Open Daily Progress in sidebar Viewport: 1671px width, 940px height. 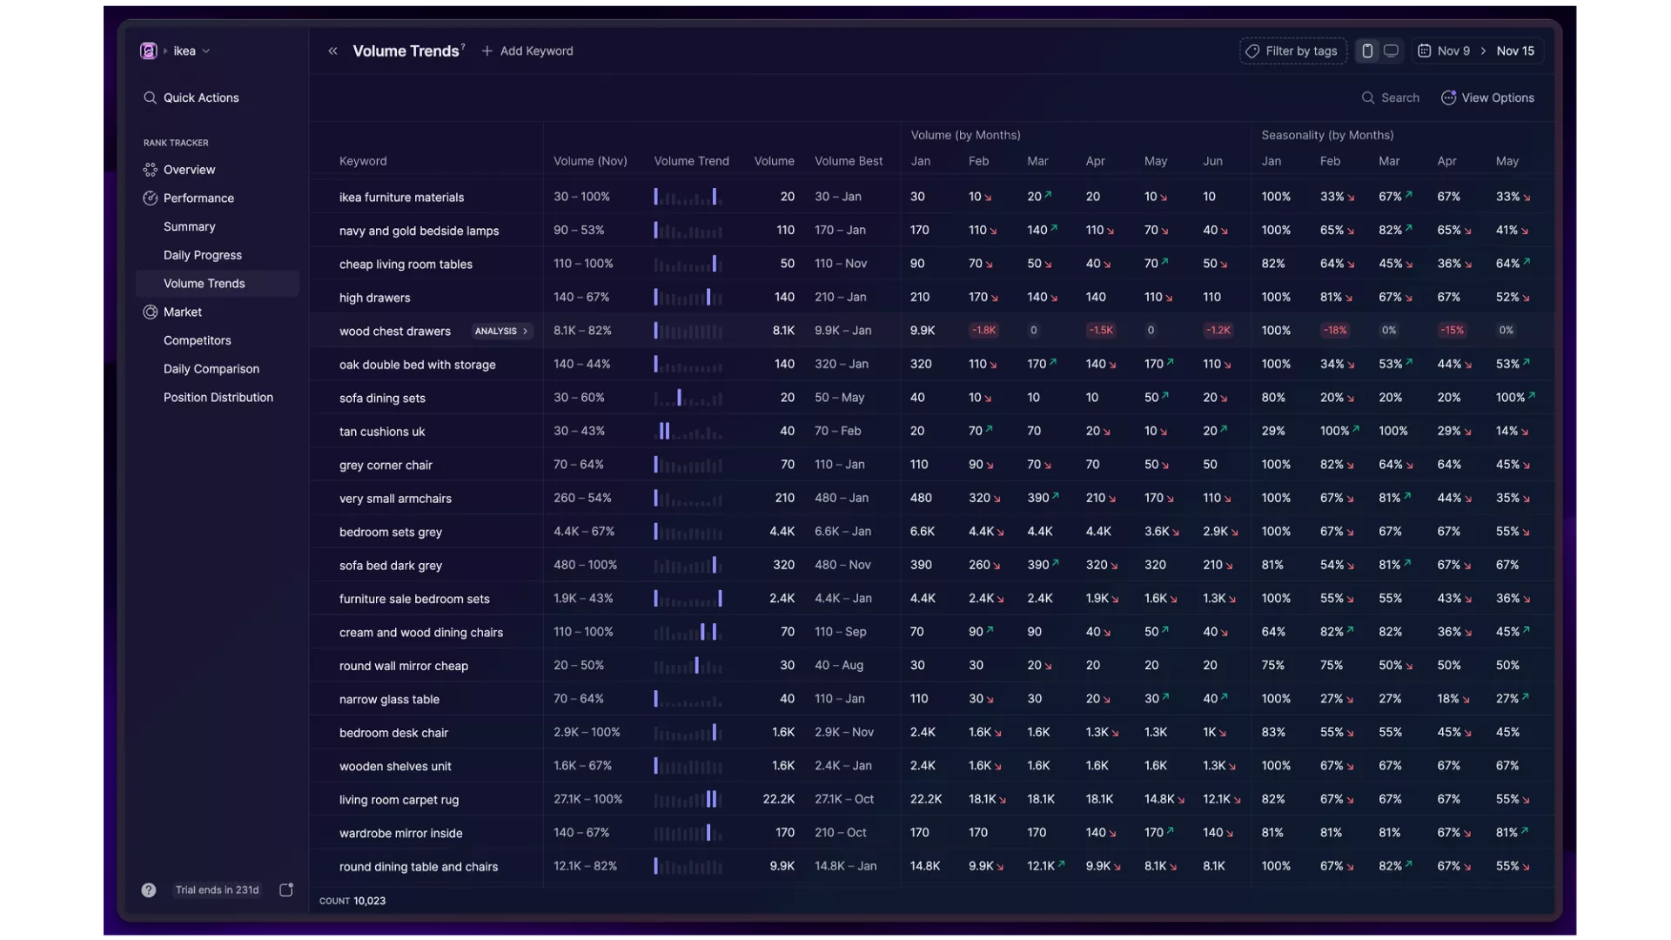(203, 255)
